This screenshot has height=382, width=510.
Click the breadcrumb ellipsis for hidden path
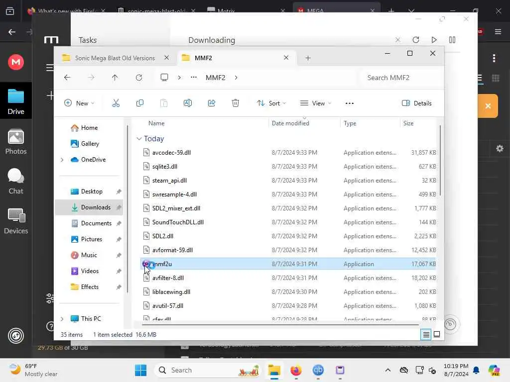tap(194, 77)
